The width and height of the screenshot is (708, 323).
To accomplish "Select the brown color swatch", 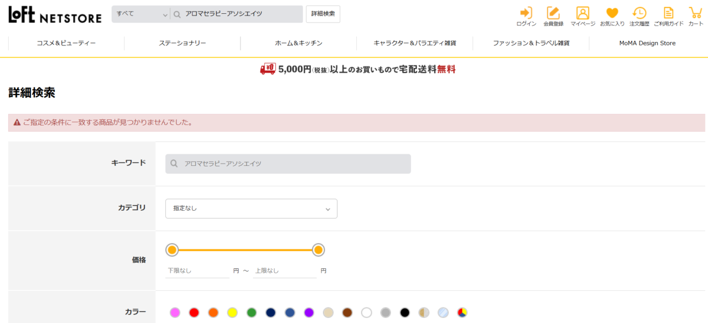I will click(347, 312).
